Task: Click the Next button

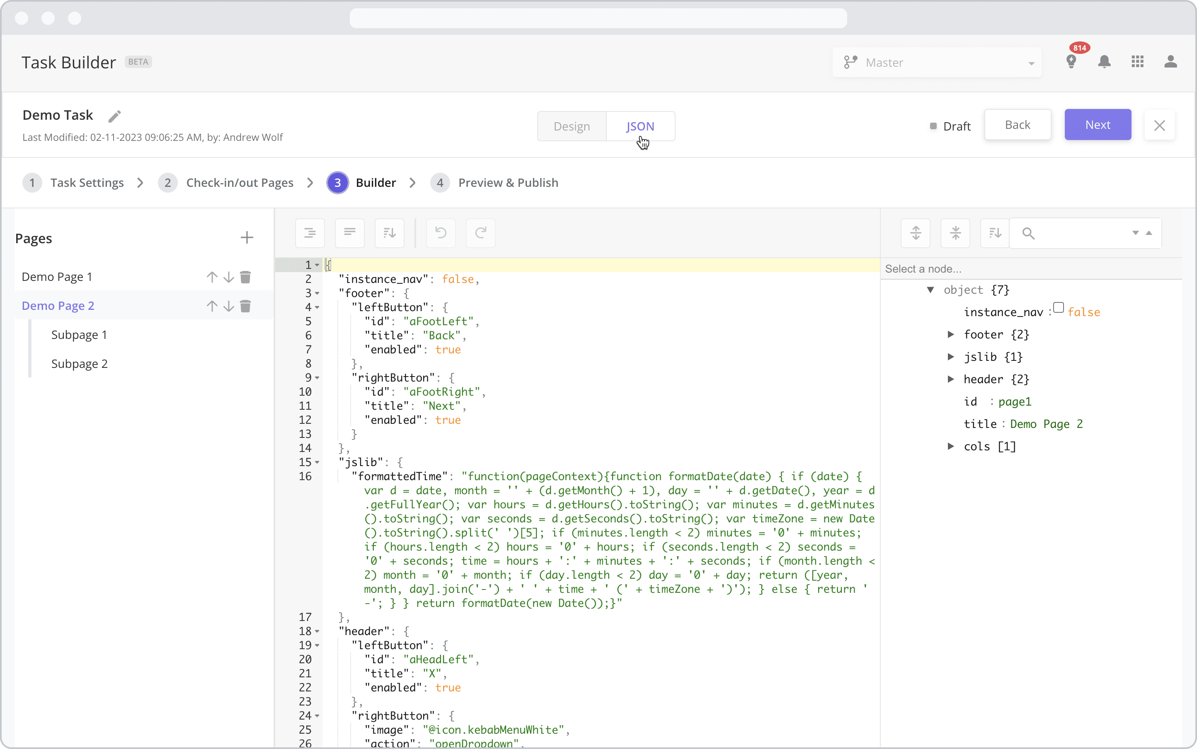Action: click(x=1098, y=125)
